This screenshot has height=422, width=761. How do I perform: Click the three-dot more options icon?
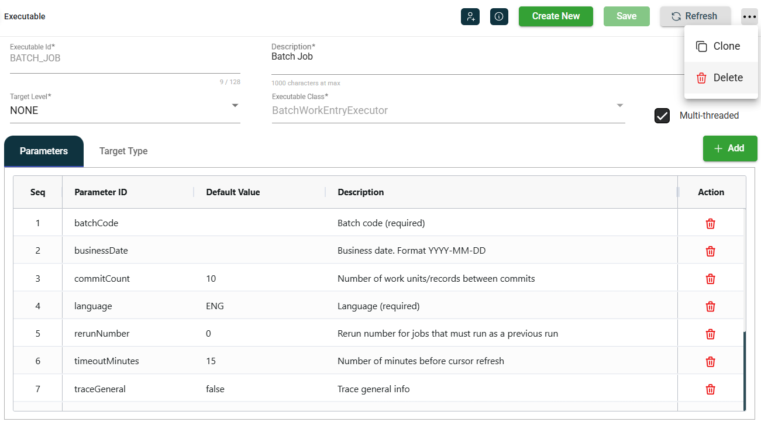tap(749, 17)
